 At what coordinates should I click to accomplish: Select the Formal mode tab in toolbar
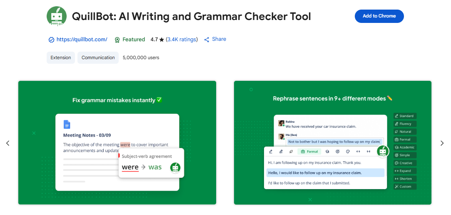coord(309,151)
